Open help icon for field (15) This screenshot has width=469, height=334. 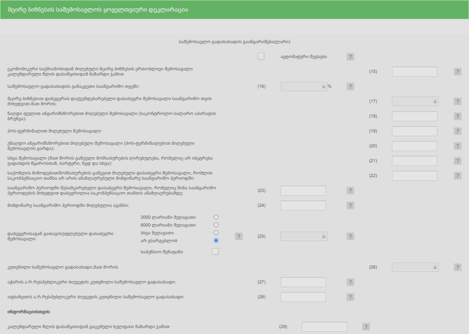457,71
